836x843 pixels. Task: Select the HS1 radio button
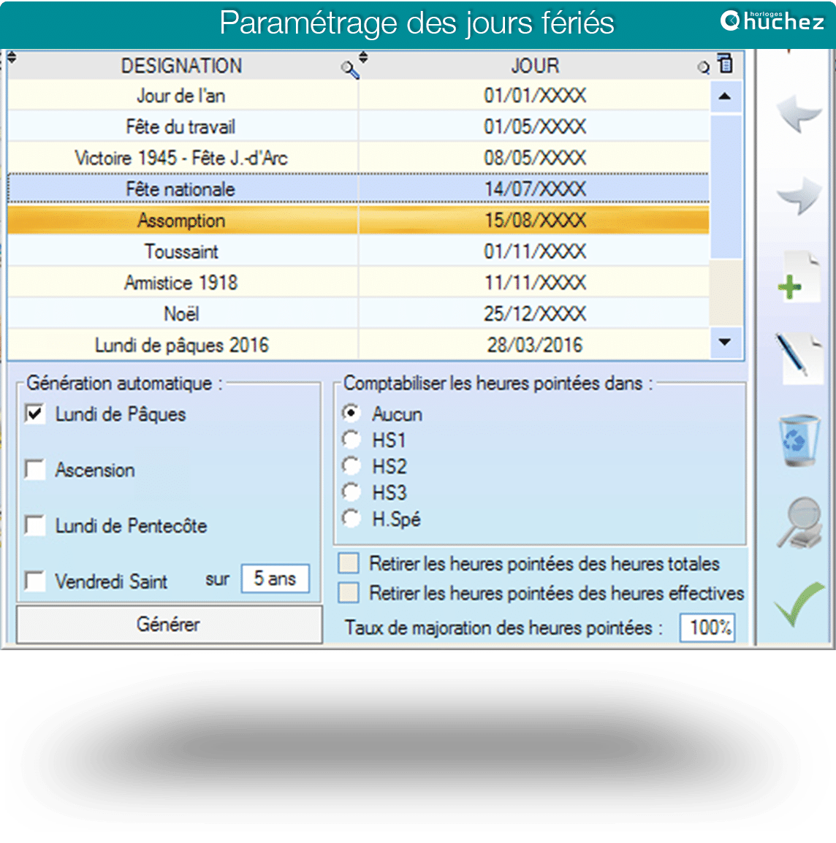(351, 440)
